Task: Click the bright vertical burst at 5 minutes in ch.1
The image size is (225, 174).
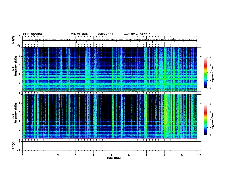Action: tap(112, 69)
